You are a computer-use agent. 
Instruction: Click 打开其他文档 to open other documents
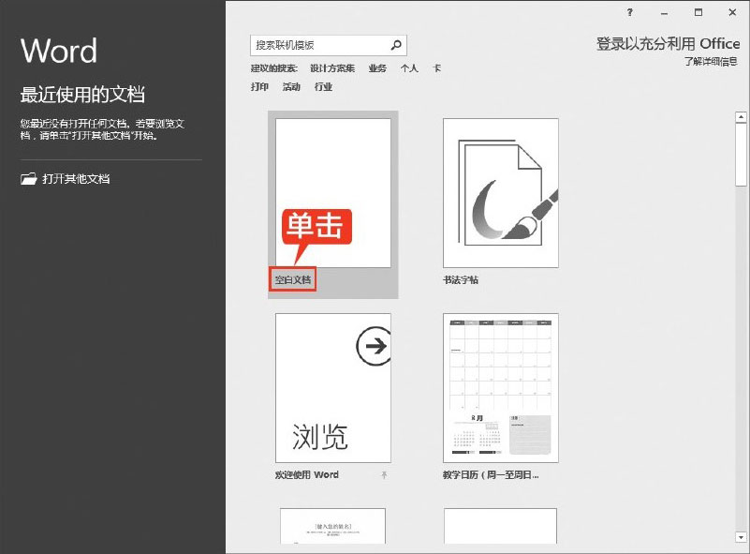pos(76,178)
